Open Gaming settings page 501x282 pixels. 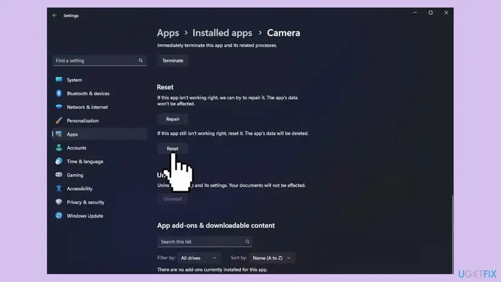coord(99,175)
